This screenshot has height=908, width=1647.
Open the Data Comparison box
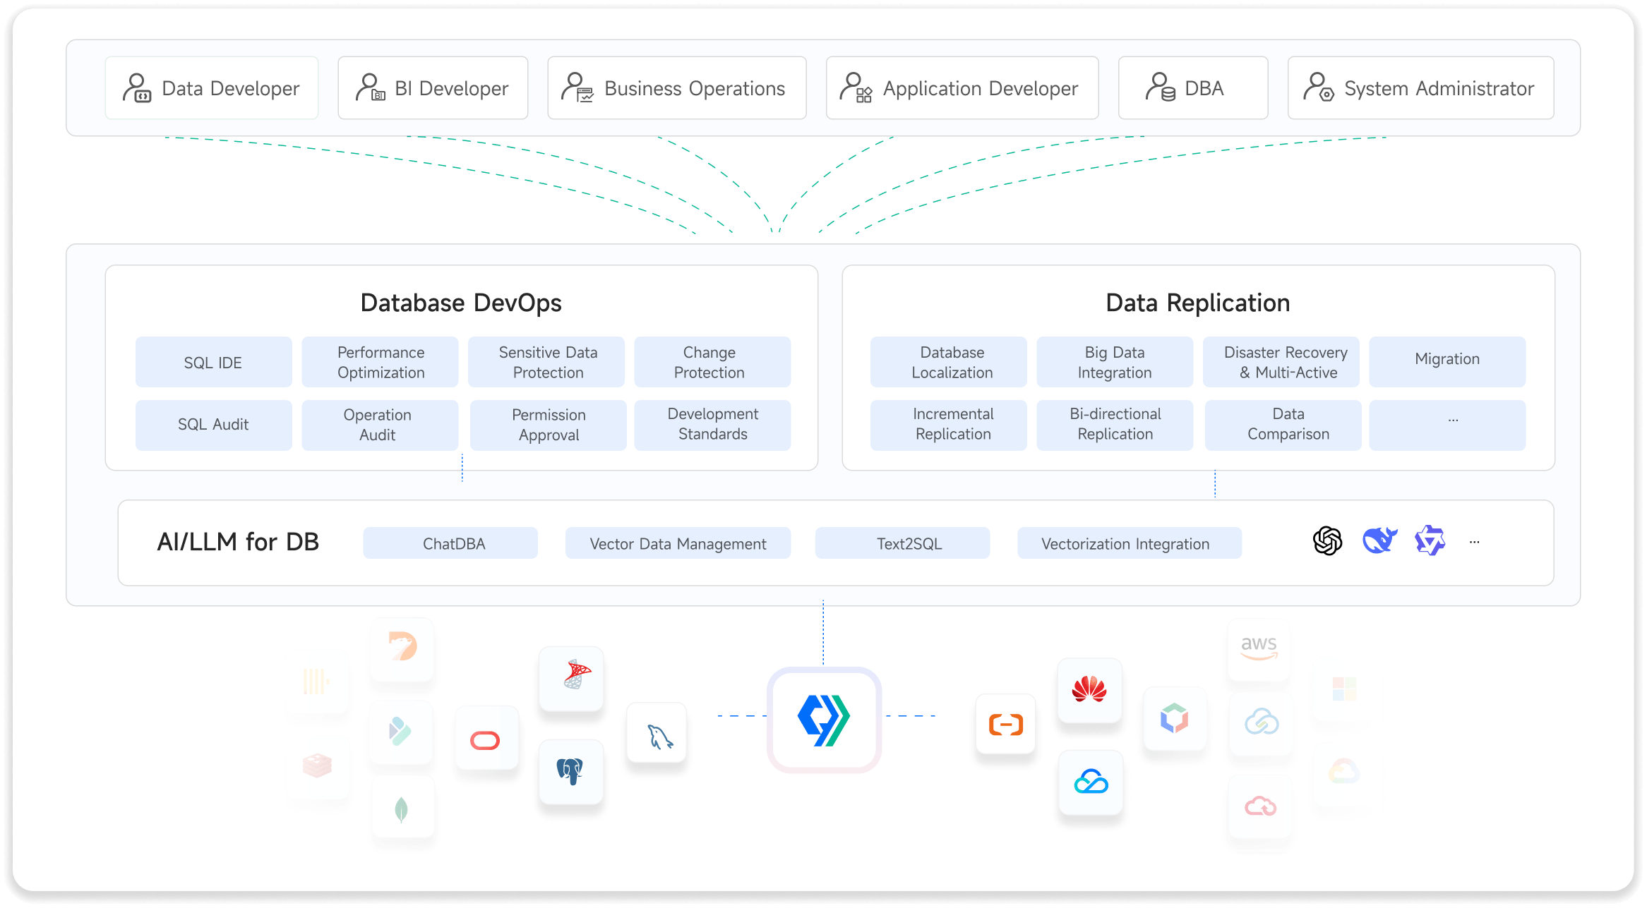(x=1283, y=425)
